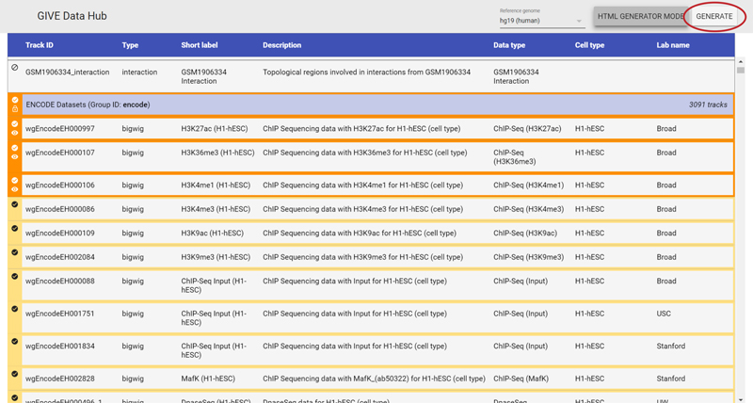Click the 3091 tracks count
Screen dimensions: 753x403
[x=708, y=105]
